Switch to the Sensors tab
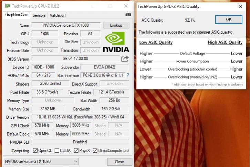The width and height of the screenshot is (250, 167). coord(39,15)
